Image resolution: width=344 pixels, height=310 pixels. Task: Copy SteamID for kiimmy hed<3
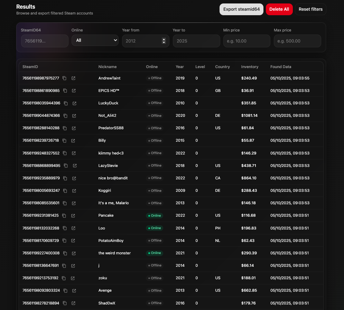coord(65,153)
